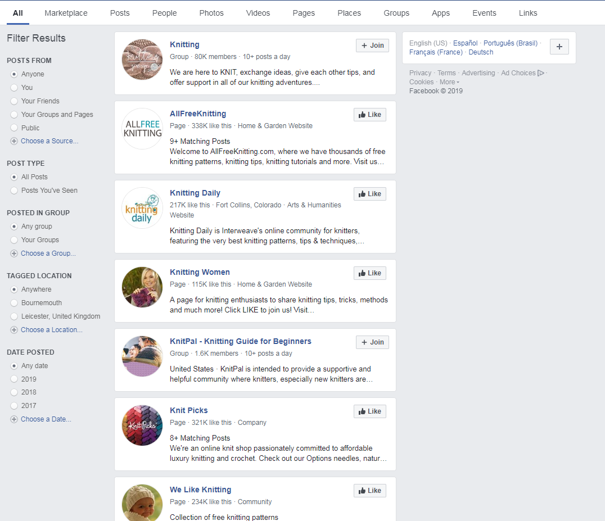Viewport: 605px width, 521px height.
Task: Open the Knitting Daily logo thumbnail
Action: [x=142, y=208]
